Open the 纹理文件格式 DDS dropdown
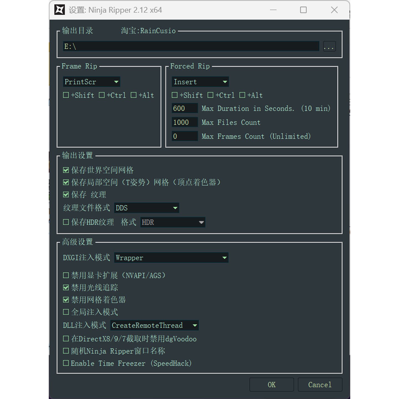399x399 pixels. 147,208
